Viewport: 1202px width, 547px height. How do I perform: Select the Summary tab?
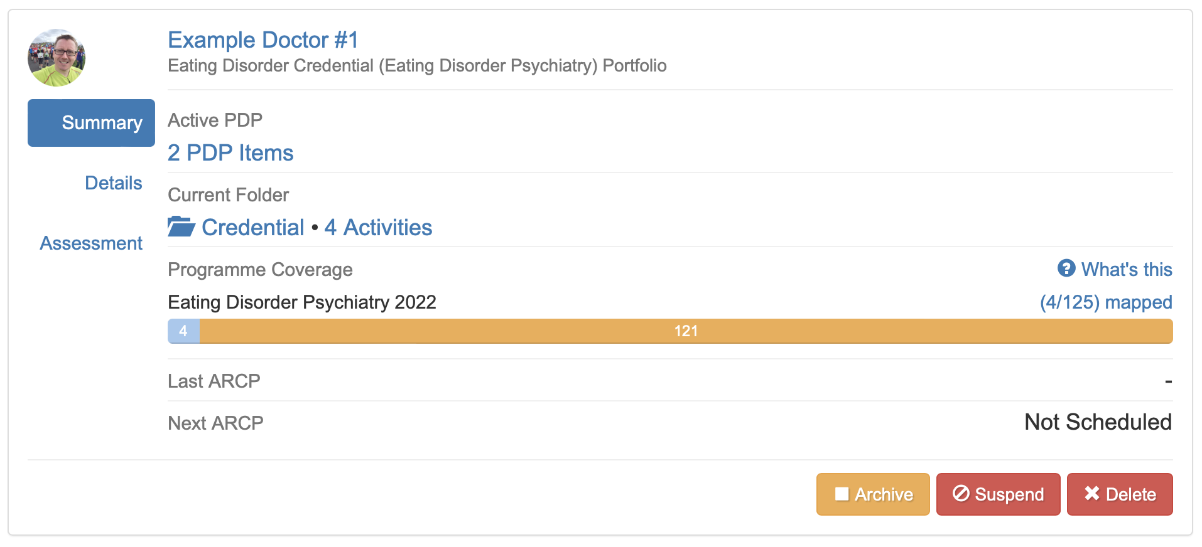click(x=91, y=123)
